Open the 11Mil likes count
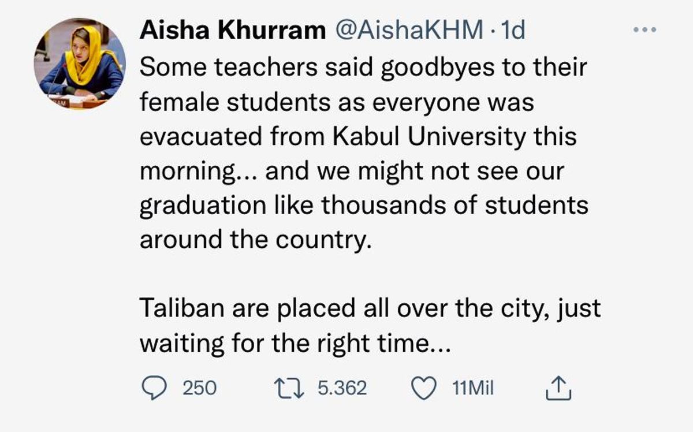This screenshot has width=693, height=432. (x=474, y=388)
